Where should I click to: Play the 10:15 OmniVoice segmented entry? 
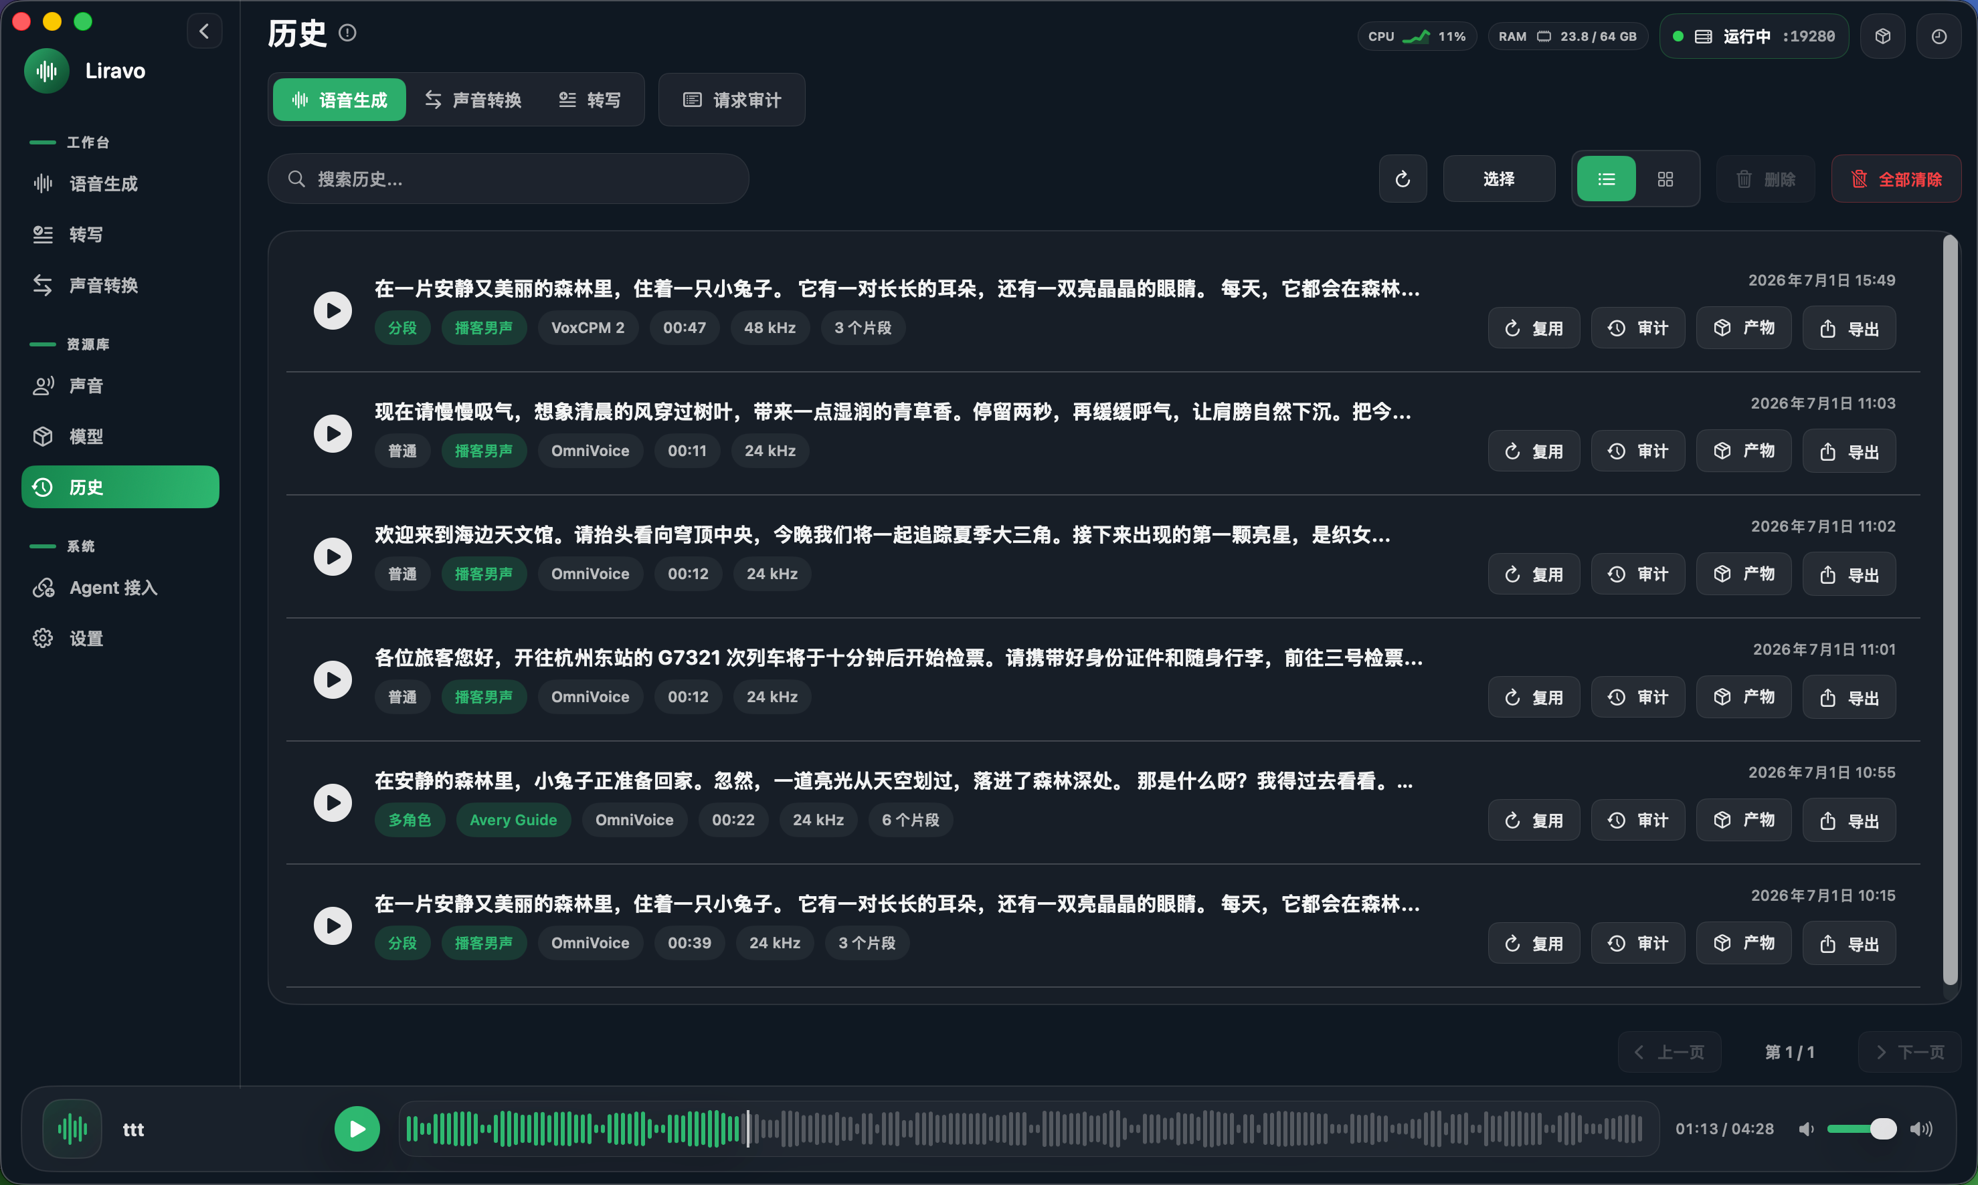[333, 925]
